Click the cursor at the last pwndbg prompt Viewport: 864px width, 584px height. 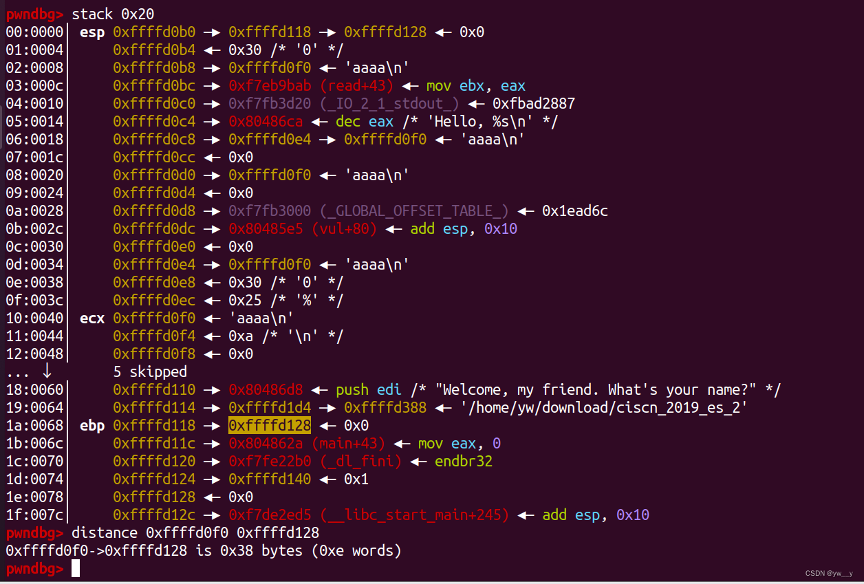[x=76, y=568]
